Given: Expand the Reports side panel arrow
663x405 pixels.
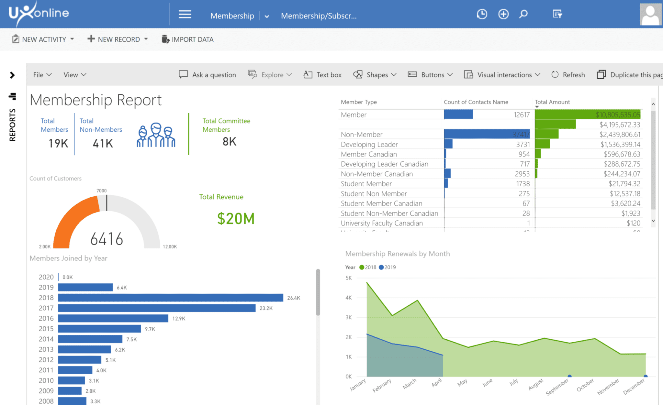Looking at the screenshot, I should pos(12,75).
